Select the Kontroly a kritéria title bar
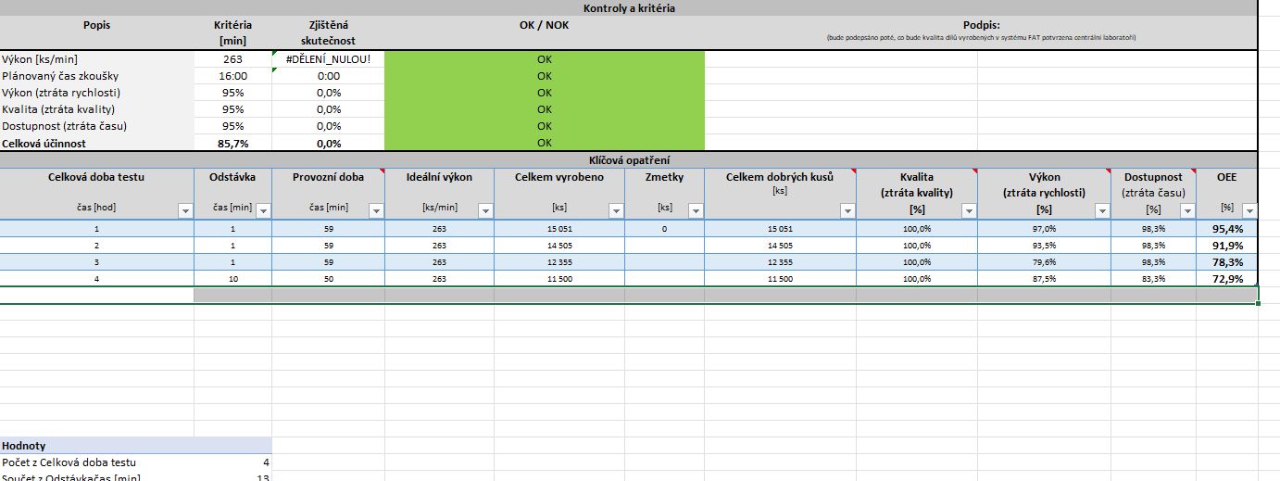Screen dimensions: 1280x481 pyautogui.click(x=628, y=8)
